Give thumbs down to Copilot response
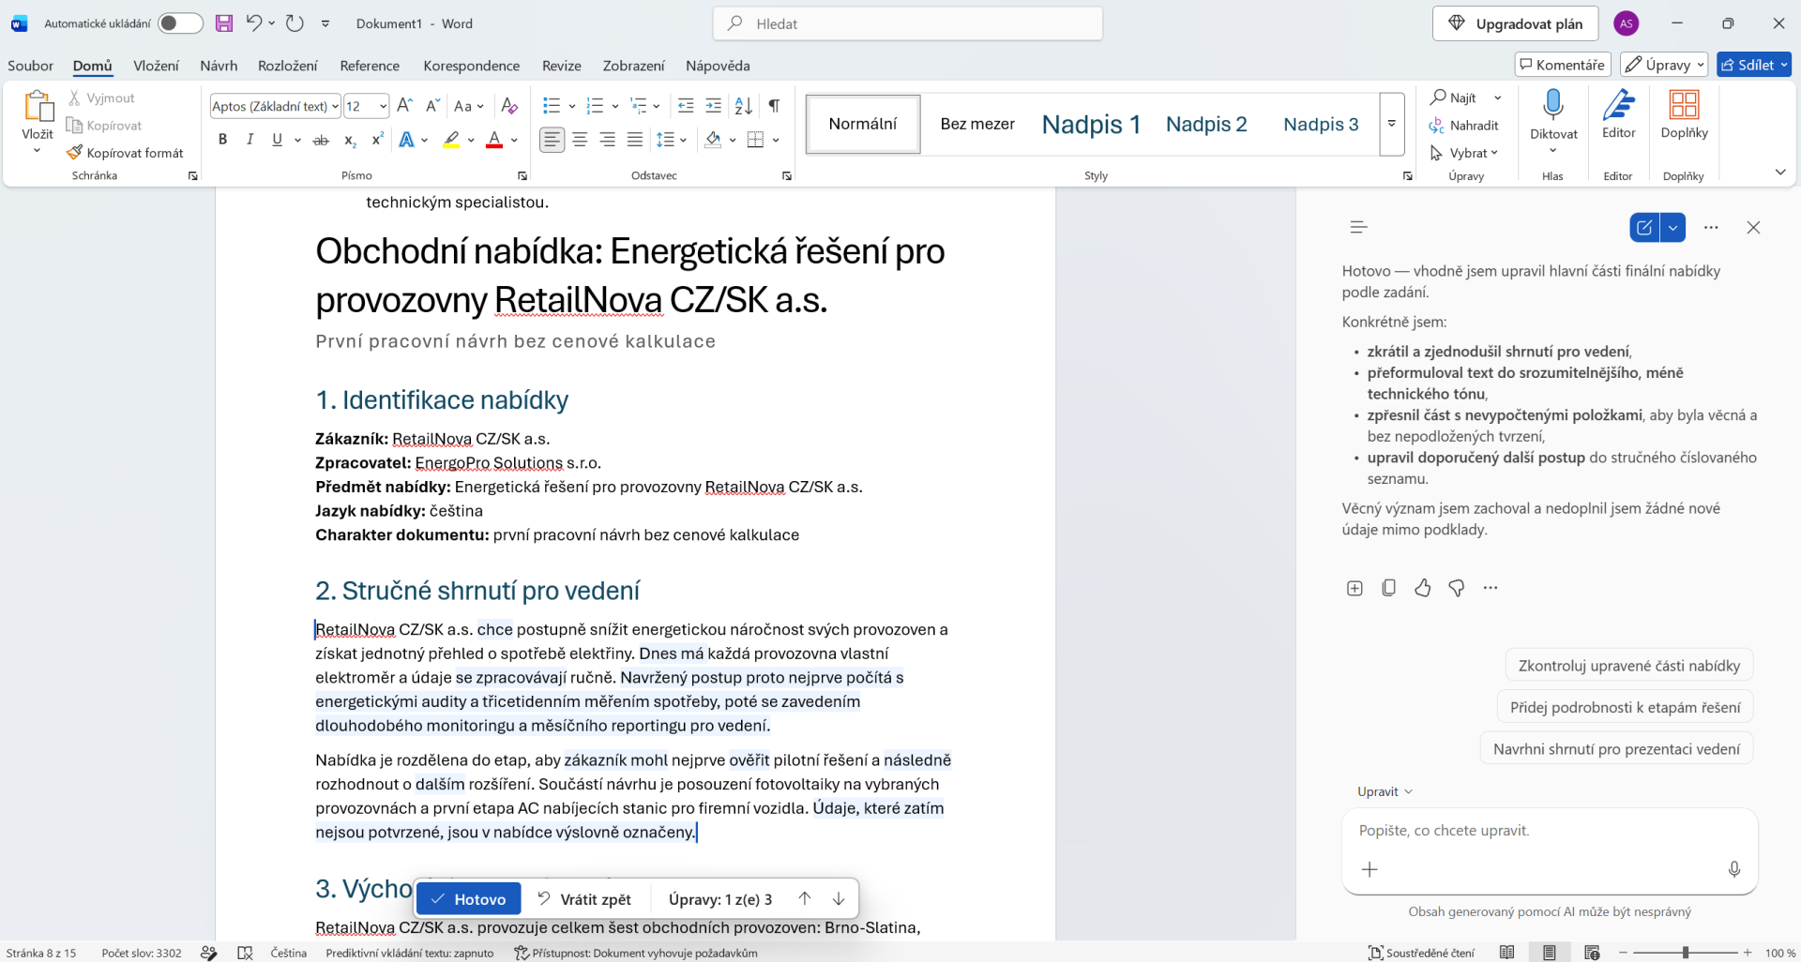The height and width of the screenshot is (962, 1801). (x=1456, y=588)
